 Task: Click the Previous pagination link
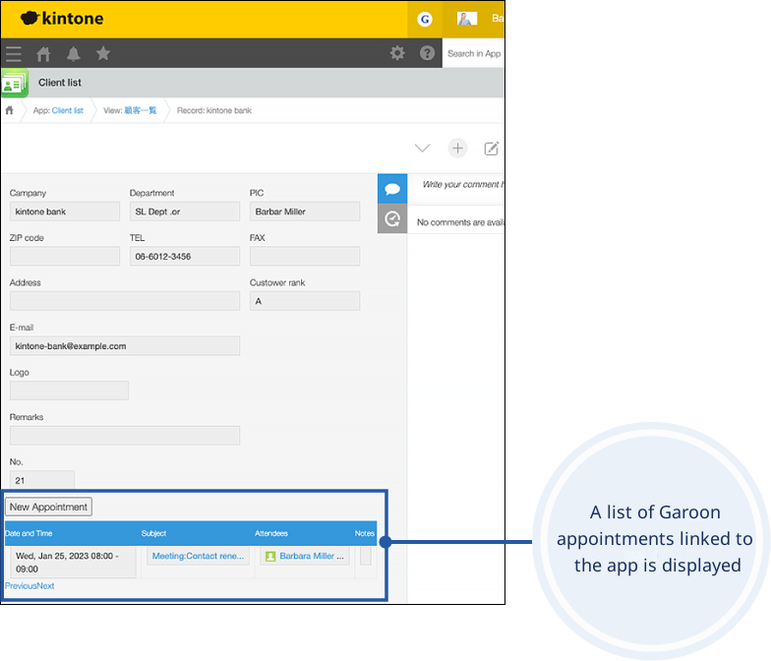tap(21, 586)
